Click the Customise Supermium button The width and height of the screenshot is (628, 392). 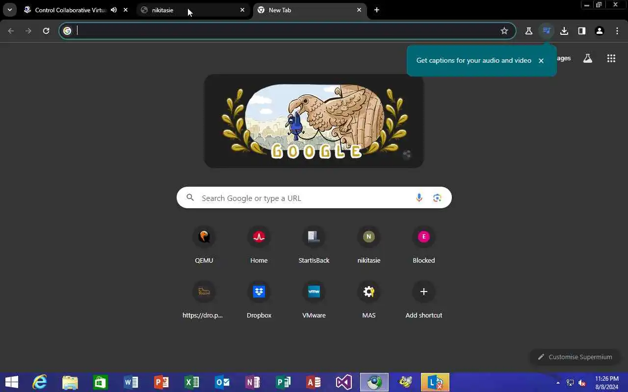point(575,357)
